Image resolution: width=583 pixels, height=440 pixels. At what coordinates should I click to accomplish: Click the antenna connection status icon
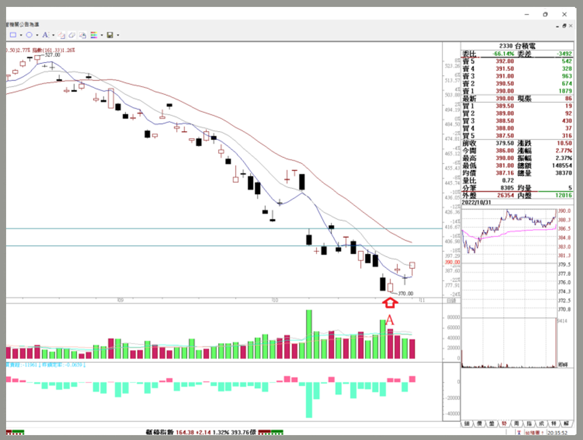click(x=519, y=433)
